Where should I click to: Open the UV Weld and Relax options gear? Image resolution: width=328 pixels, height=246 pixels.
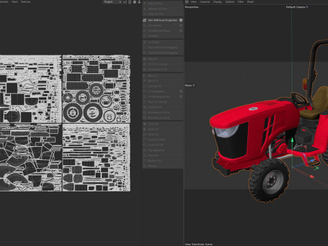pos(181,31)
